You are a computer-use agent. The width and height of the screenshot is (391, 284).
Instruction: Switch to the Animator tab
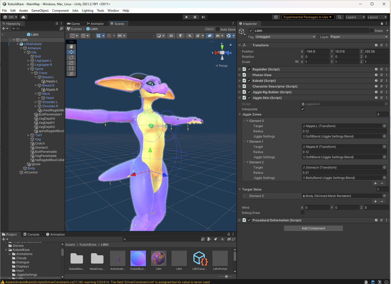coord(95,24)
